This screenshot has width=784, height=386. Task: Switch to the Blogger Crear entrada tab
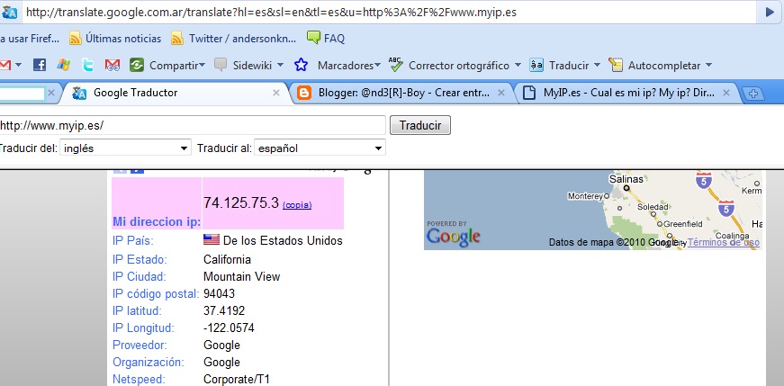[402, 93]
